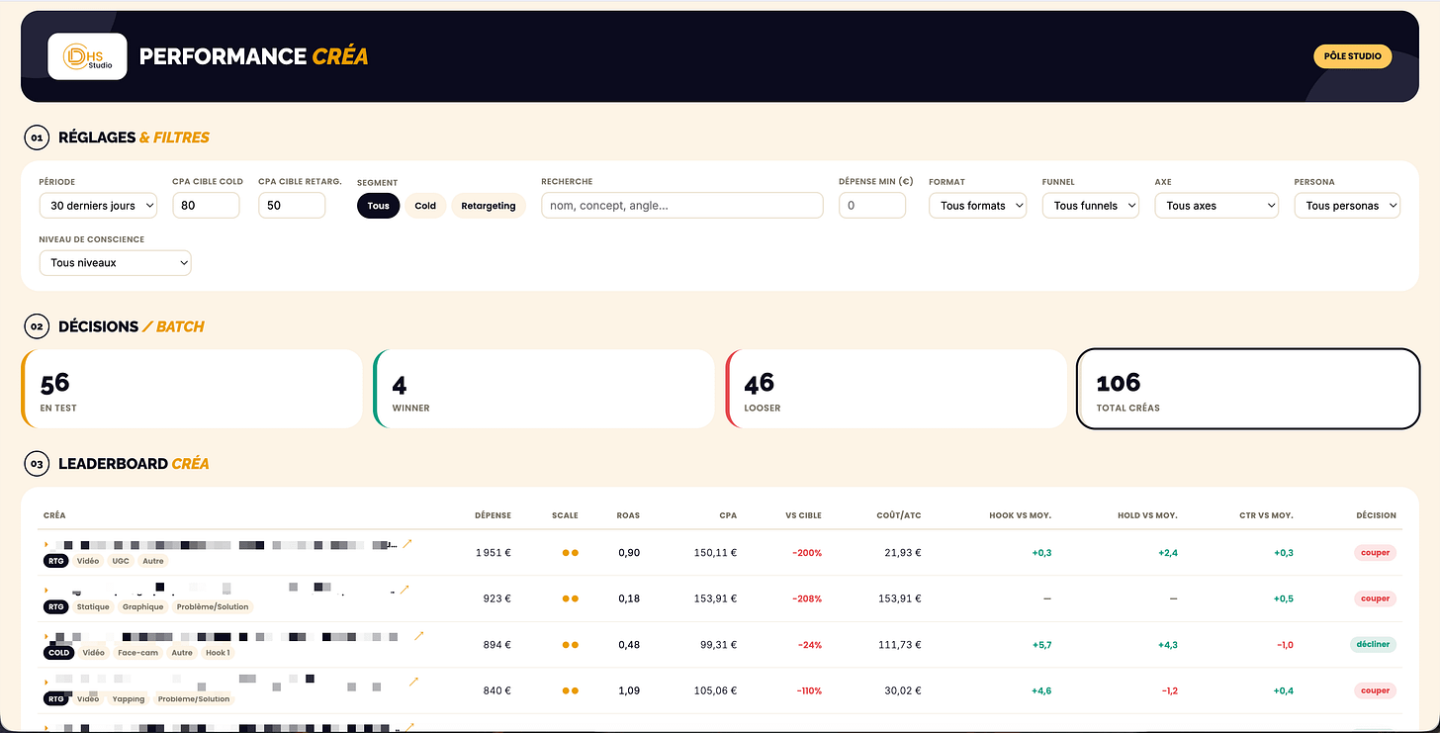Filter by the Looser card

coord(896,389)
